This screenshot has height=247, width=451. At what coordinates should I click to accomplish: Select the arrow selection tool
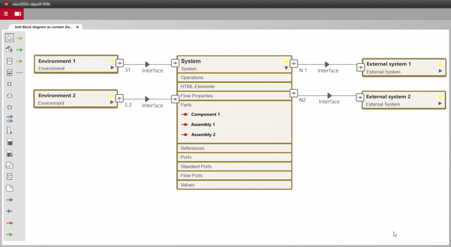pyautogui.click(x=9, y=38)
